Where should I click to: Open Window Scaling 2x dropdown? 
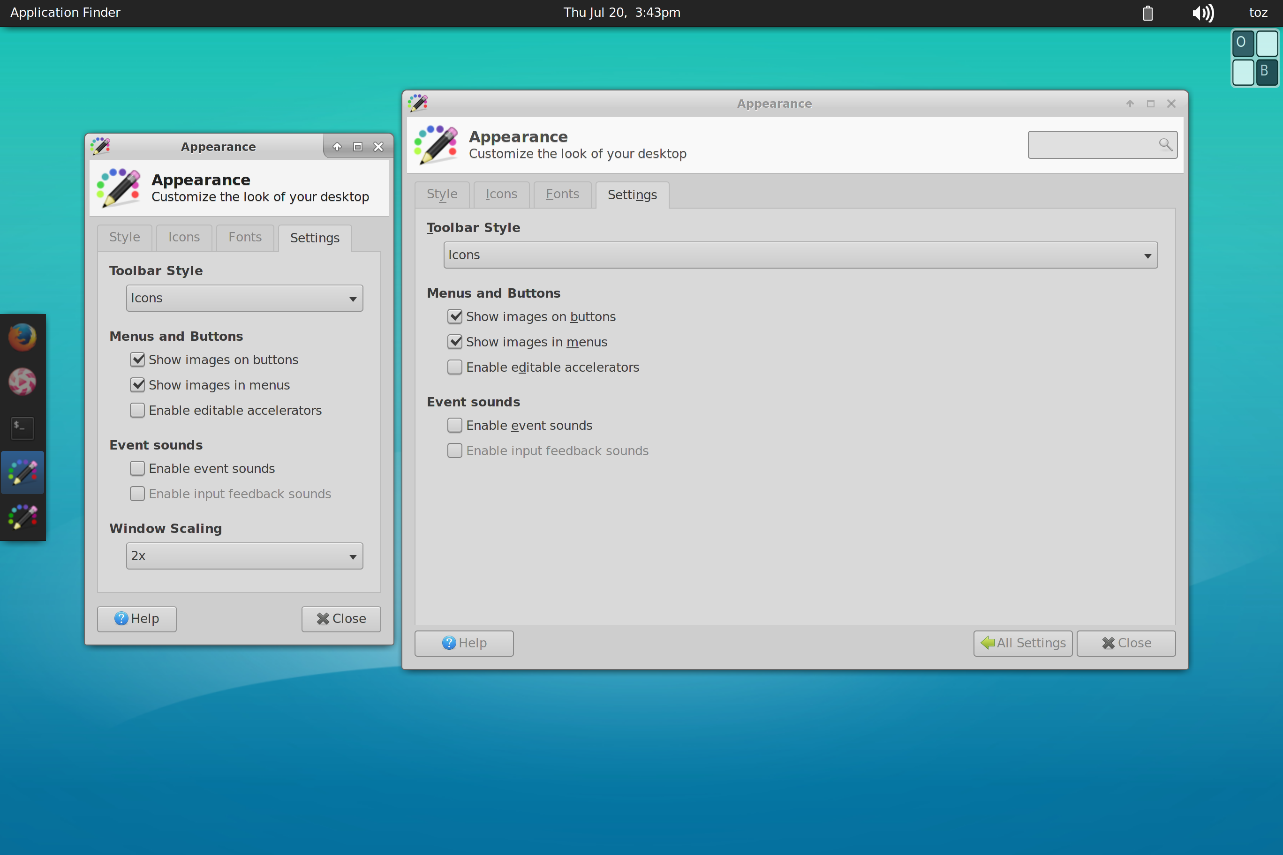[244, 556]
